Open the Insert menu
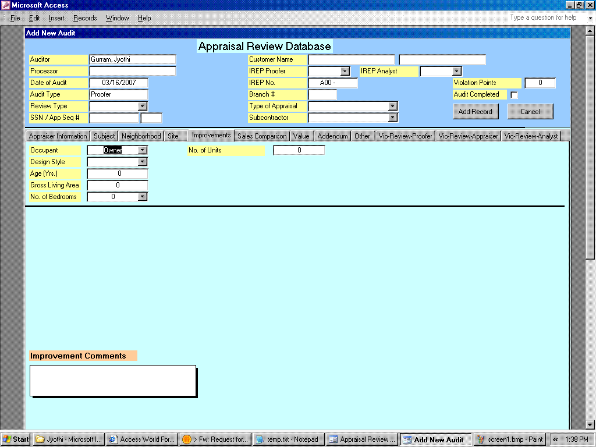The height and width of the screenshot is (447, 596). coord(56,18)
